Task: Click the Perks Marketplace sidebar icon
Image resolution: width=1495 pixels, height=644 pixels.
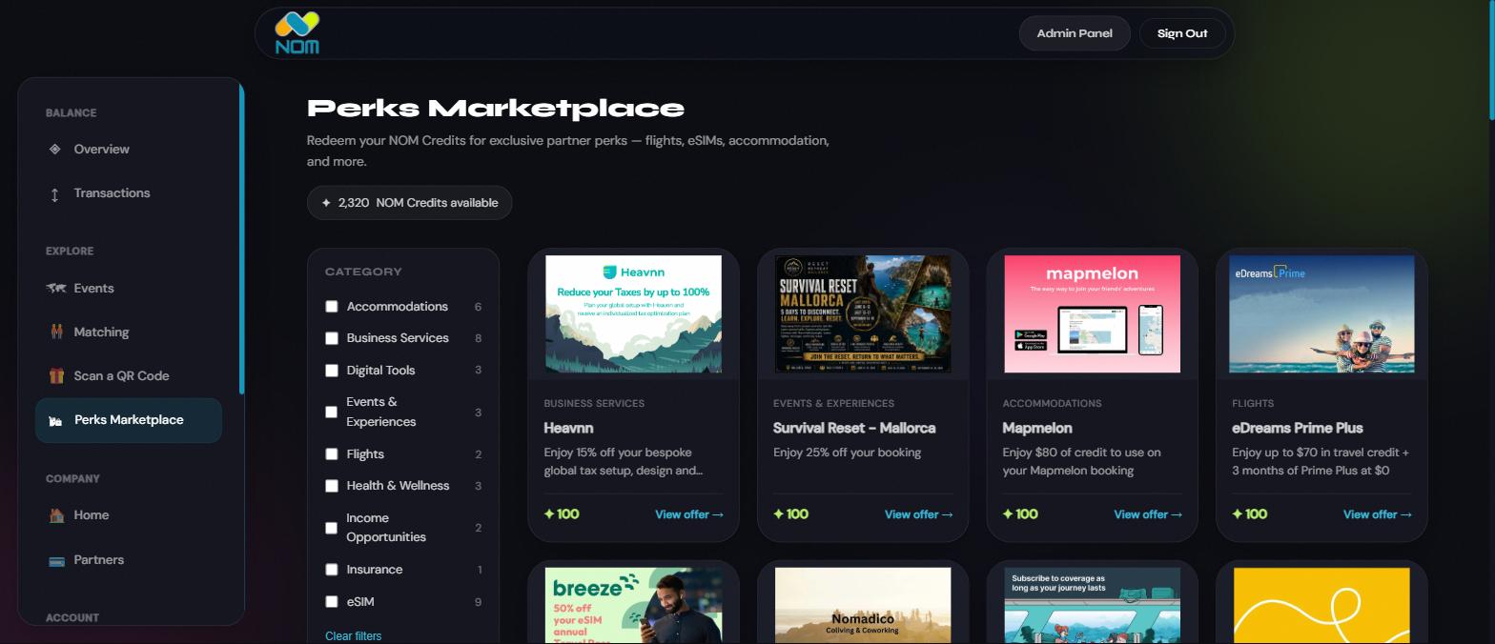Action: [x=55, y=420]
